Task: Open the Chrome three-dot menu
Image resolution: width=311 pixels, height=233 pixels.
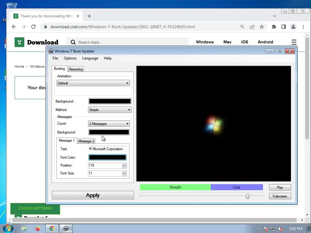Action: coord(303,27)
